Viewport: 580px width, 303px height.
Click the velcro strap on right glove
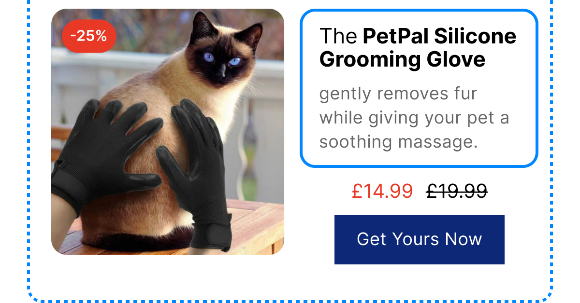pyautogui.click(x=212, y=238)
